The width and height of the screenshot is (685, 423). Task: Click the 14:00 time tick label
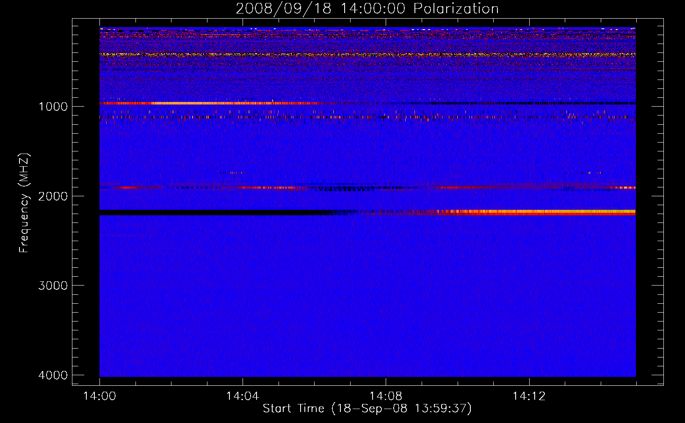point(99,396)
